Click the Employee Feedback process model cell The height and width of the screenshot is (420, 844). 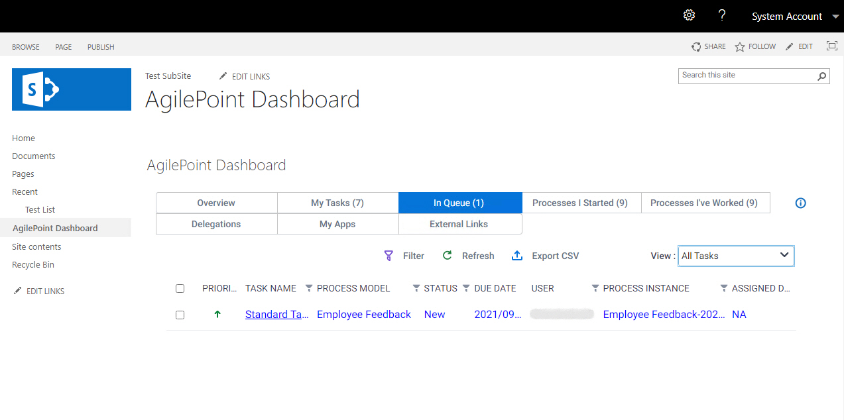pos(364,315)
